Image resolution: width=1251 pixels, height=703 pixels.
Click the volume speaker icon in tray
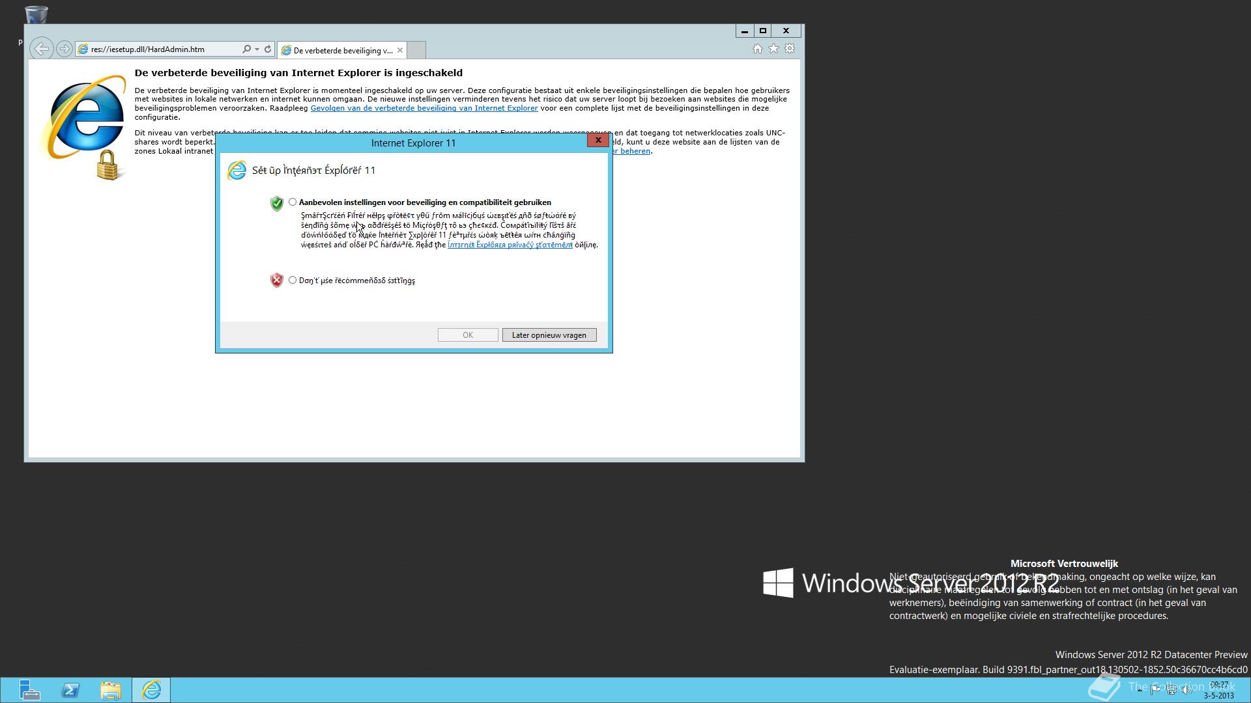click(1187, 691)
